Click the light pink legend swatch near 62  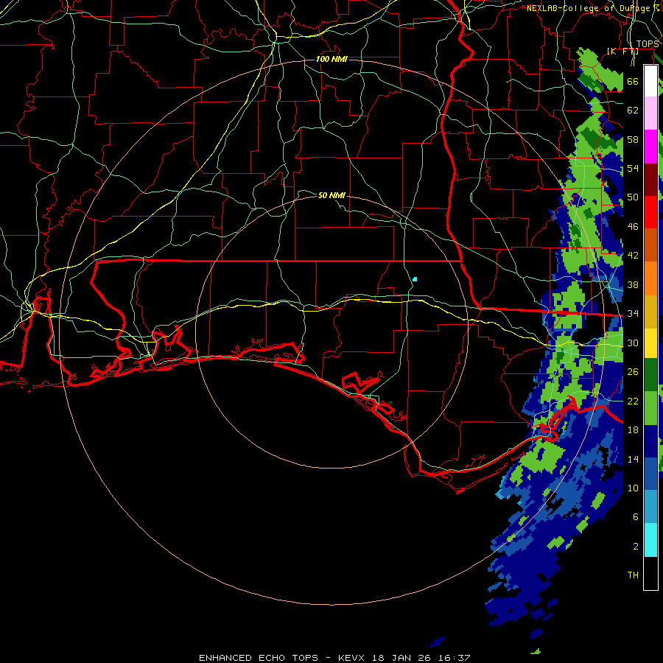pos(650,113)
